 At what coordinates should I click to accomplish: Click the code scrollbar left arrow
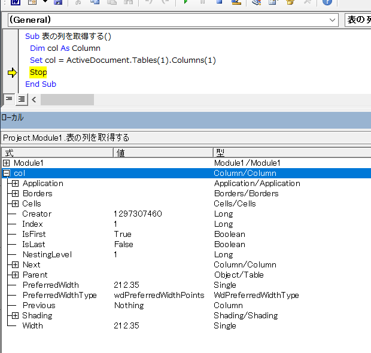[x=34, y=99]
